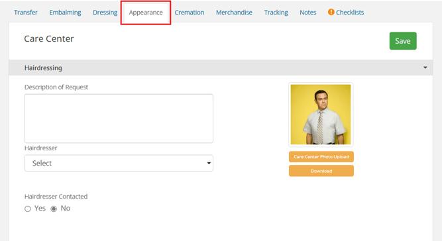Open the Cremation tab
Screen dimensions: 442x241
click(189, 13)
